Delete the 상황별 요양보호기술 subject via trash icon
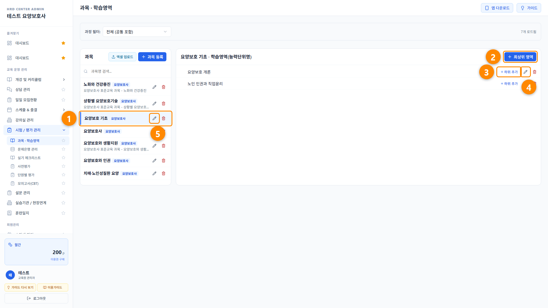The height and width of the screenshot is (308, 548). tap(164, 104)
